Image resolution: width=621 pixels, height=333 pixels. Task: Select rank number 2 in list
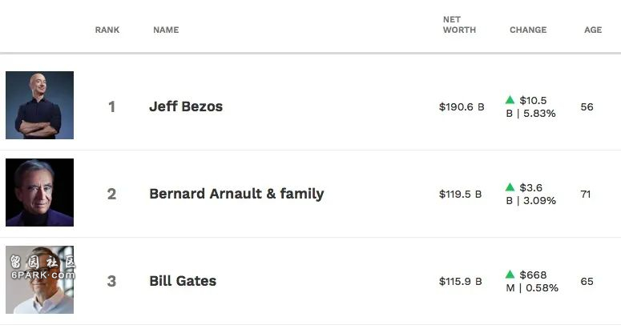pyautogui.click(x=111, y=195)
